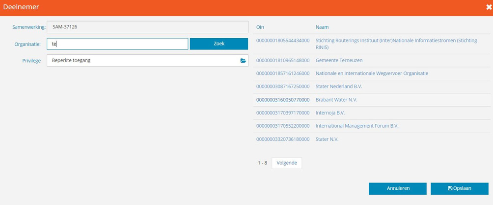Focus the Organisatie text input
This screenshot has width=493, height=205.
[x=117, y=44]
